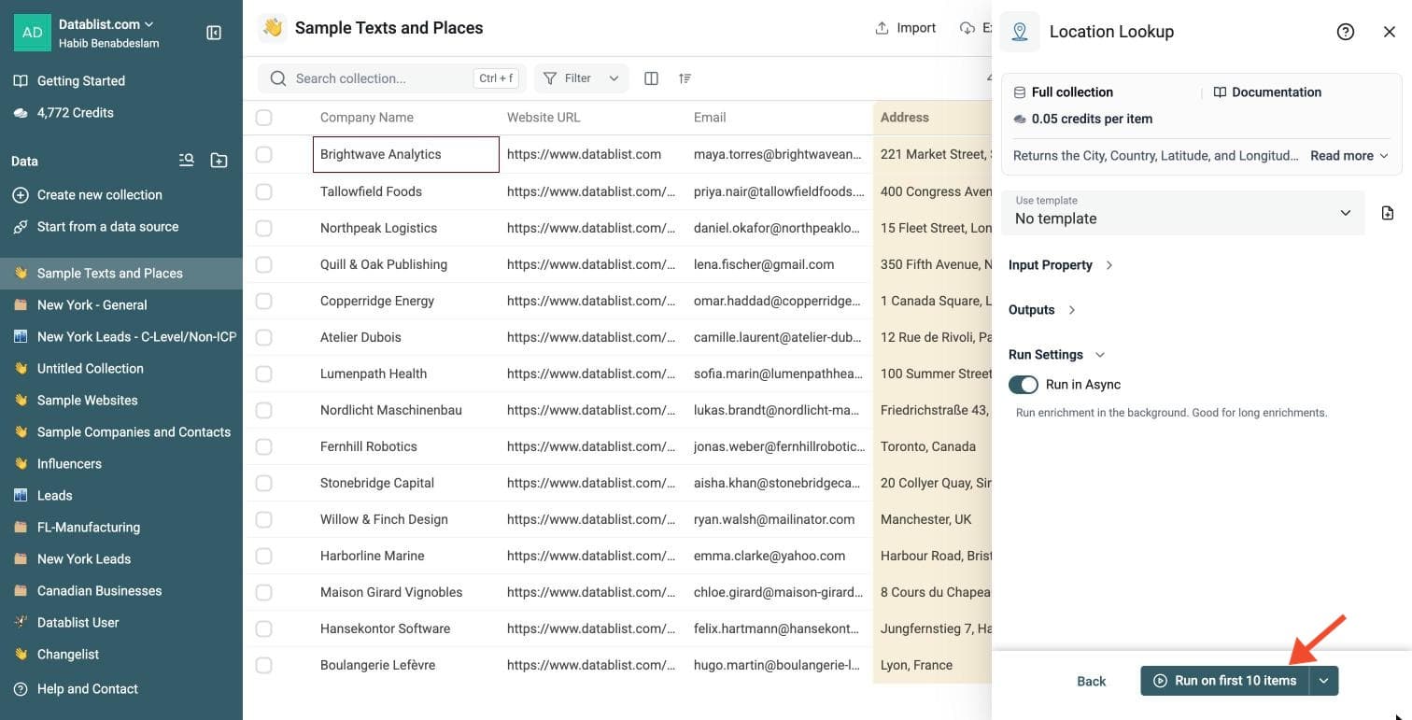Open Help and Contact

pos(88,689)
